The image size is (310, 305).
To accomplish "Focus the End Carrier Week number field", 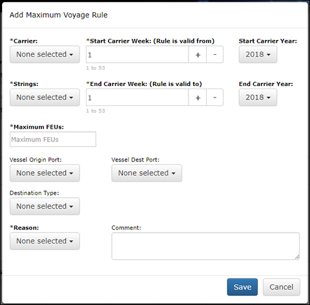I will coord(138,98).
